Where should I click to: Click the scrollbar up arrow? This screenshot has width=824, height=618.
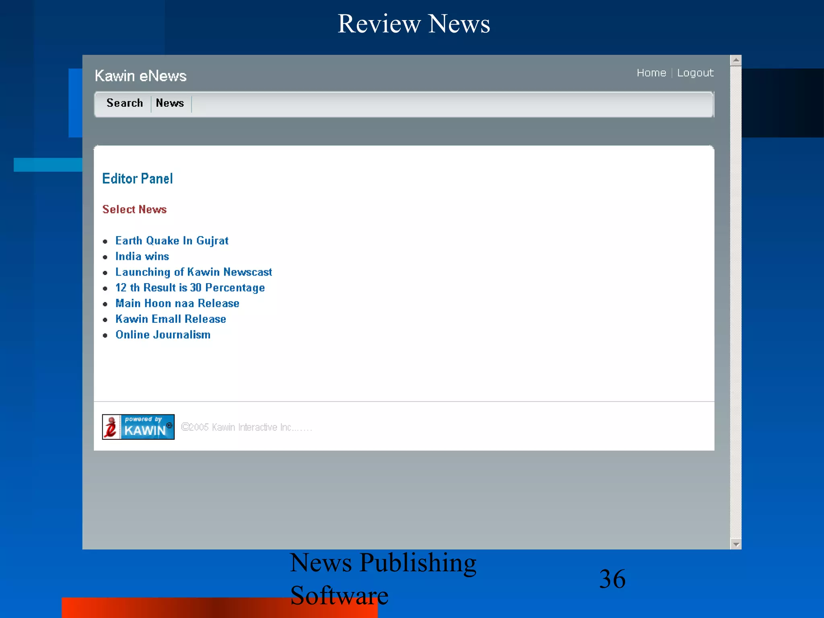[736, 60]
